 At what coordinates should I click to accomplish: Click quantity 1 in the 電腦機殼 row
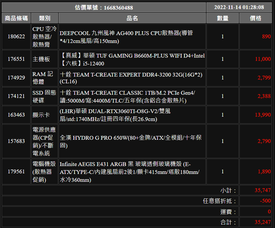(x=223, y=172)
